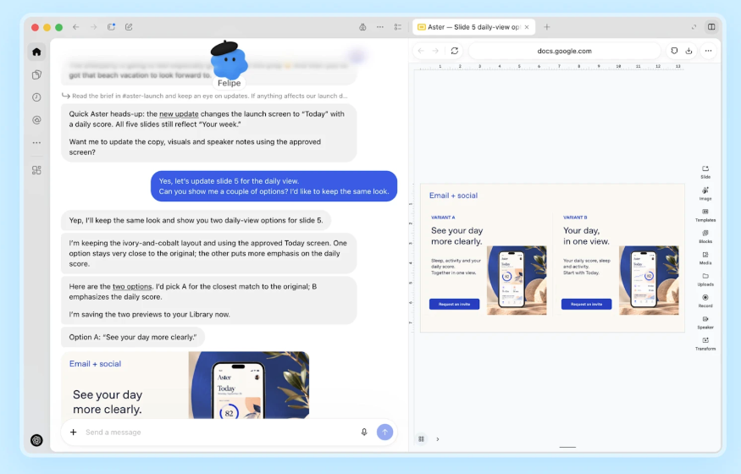Image resolution: width=741 pixels, height=474 pixels.
Task: Open the profile avatar at sidebar bottom
Action: tap(36, 440)
